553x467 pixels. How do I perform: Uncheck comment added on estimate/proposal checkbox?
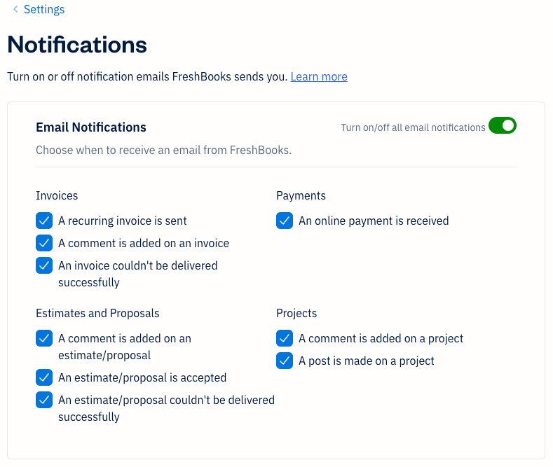pyautogui.click(x=44, y=338)
